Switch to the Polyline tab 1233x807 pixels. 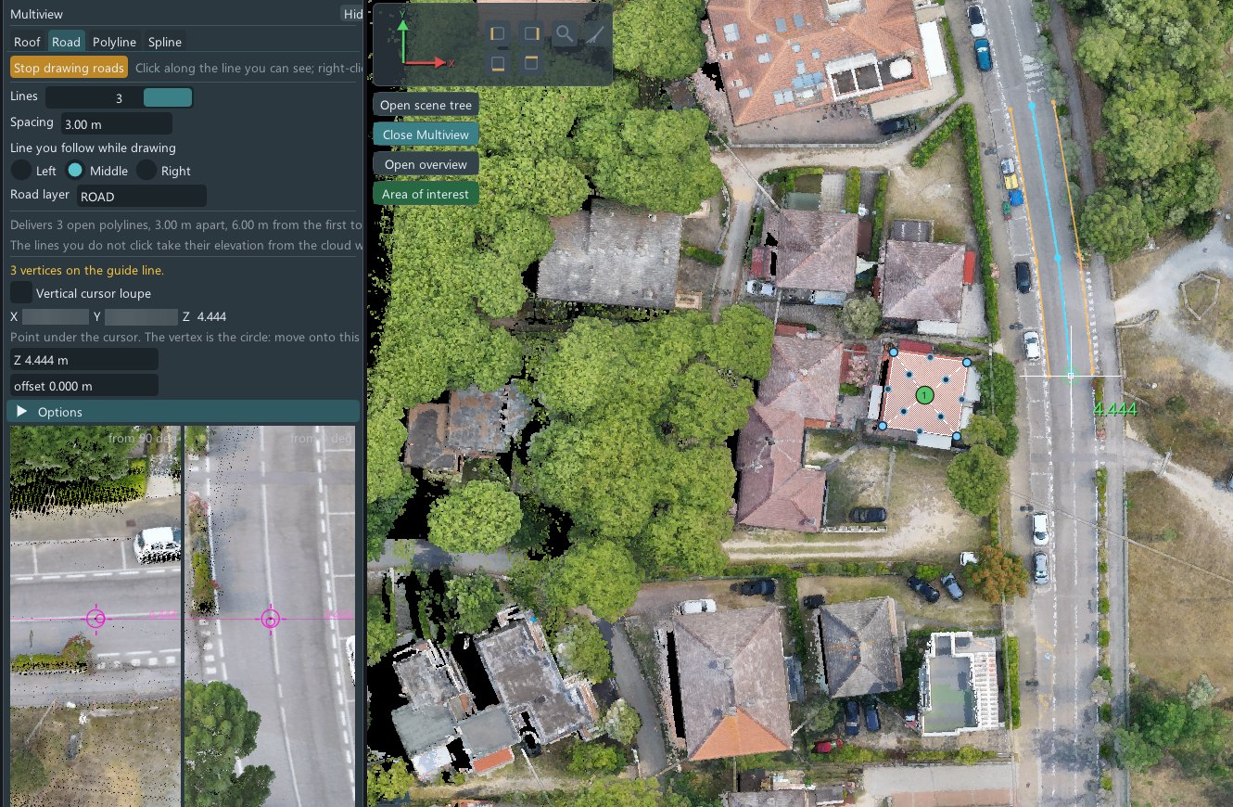(115, 42)
